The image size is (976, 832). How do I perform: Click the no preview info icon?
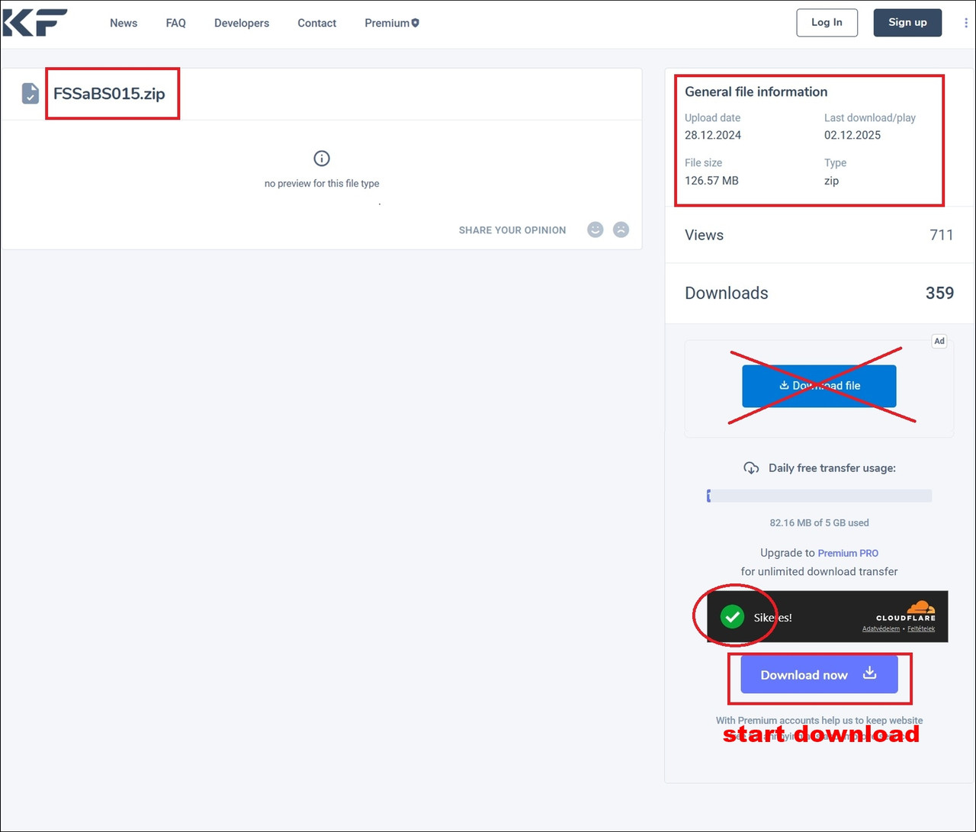coord(322,159)
